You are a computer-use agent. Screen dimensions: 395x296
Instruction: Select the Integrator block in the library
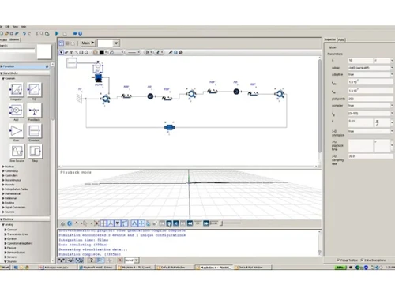[17, 89]
